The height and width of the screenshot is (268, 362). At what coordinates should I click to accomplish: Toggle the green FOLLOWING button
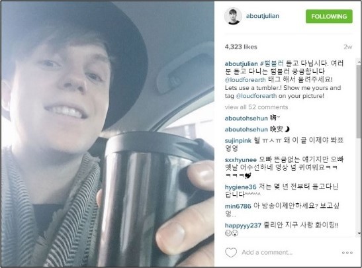tap(329, 16)
